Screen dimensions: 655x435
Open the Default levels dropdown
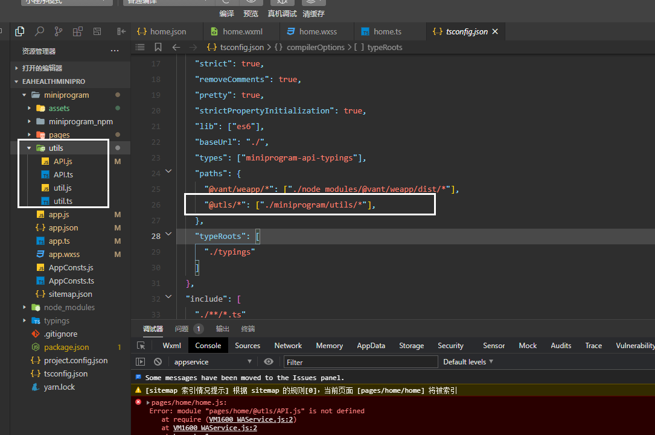465,361
